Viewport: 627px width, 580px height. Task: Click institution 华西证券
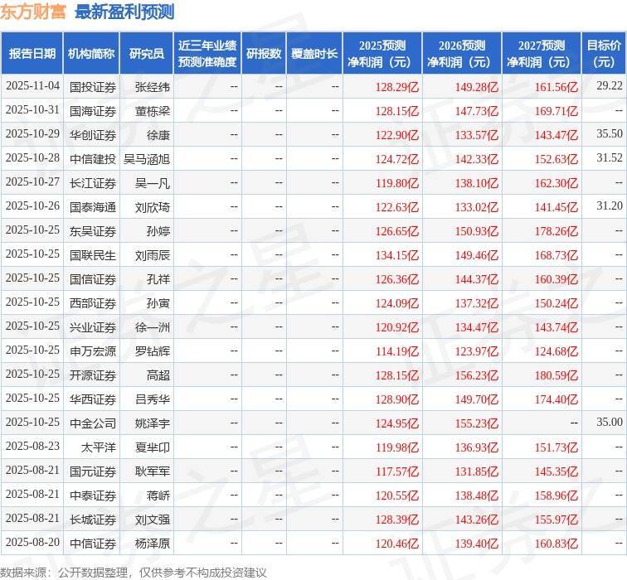[x=93, y=399]
